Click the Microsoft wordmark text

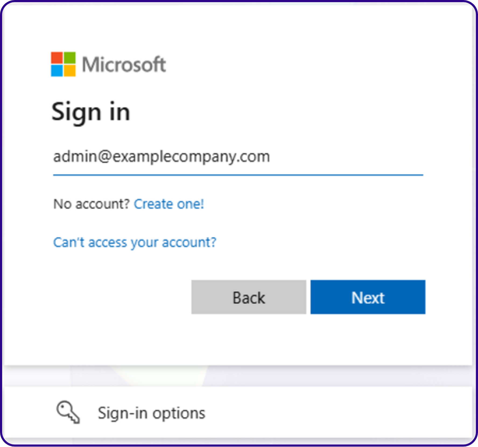click(x=124, y=65)
